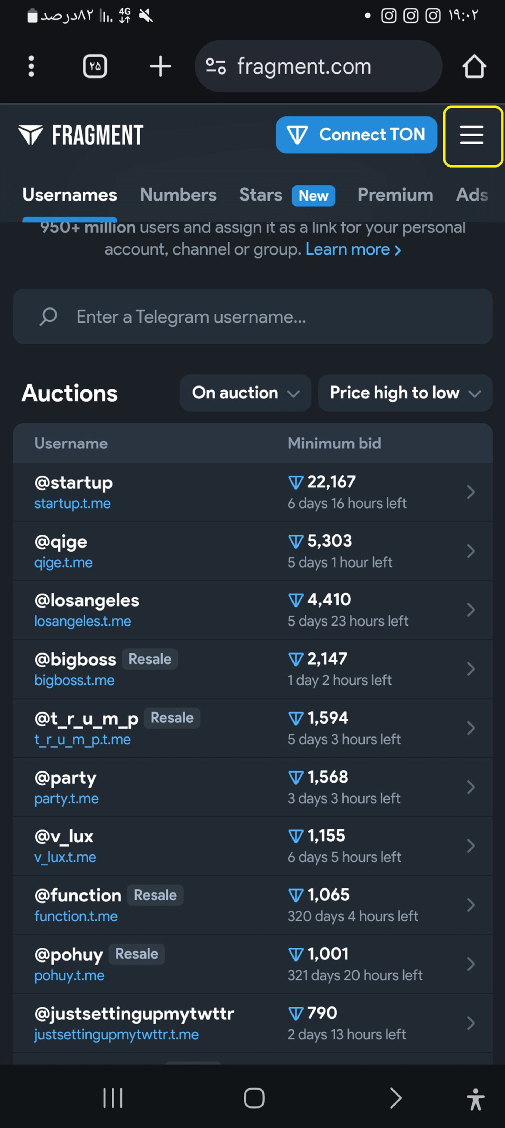Add a new browser tab
The image size is (505, 1128).
pyautogui.click(x=160, y=67)
